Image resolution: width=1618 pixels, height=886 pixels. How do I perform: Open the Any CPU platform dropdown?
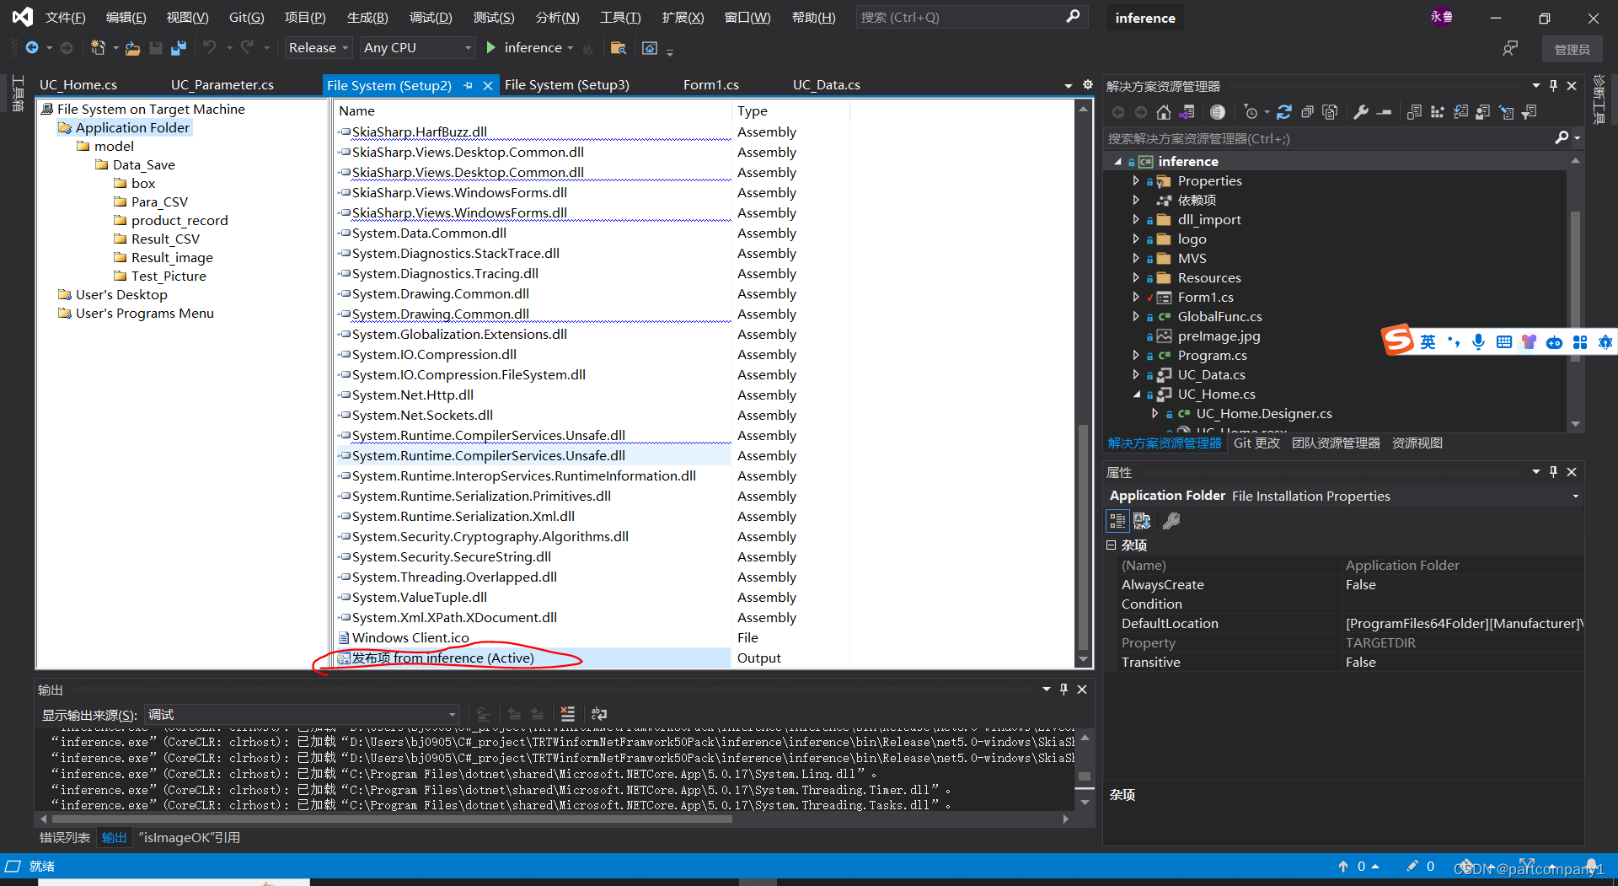point(418,48)
